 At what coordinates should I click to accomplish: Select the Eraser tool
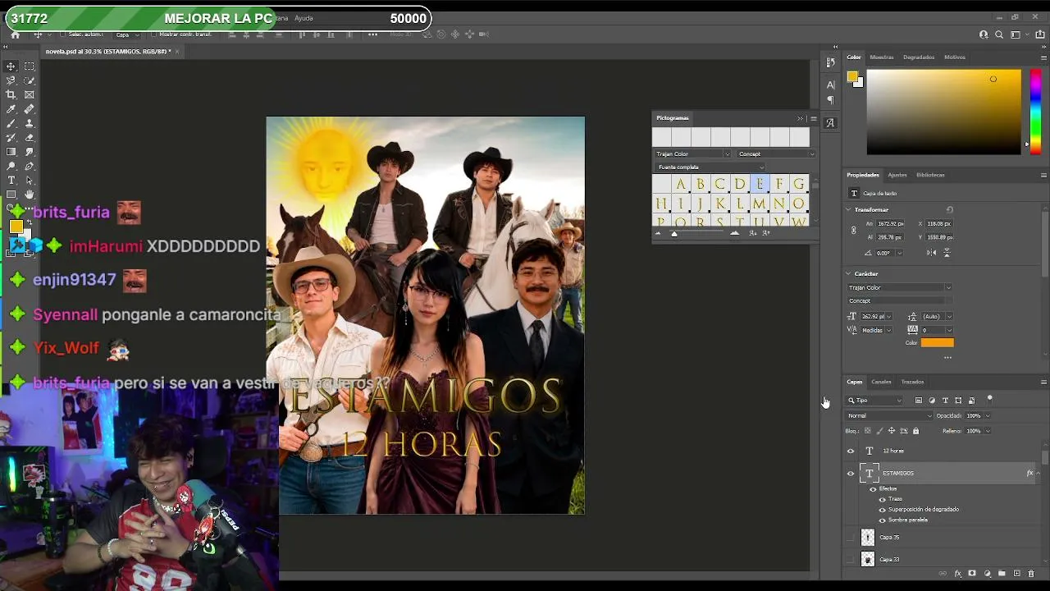pos(30,137)
